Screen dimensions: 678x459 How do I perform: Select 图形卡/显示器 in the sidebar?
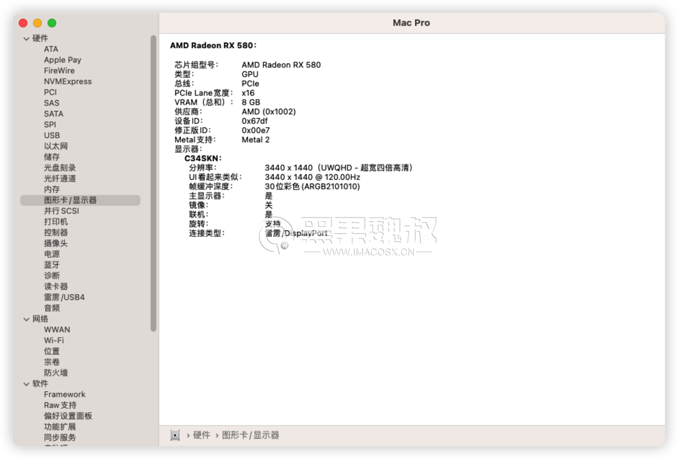pos(80,201)
